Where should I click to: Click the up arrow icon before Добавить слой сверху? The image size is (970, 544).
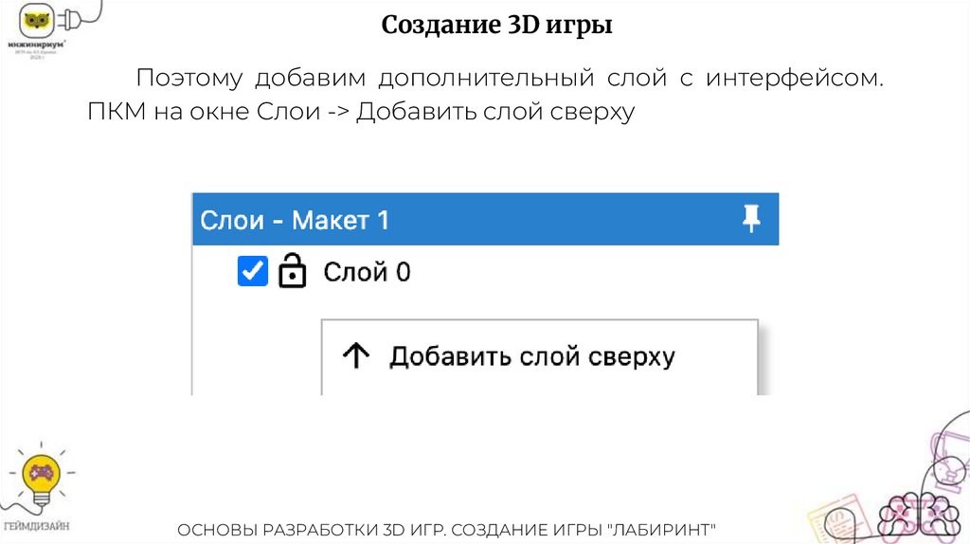355,356
